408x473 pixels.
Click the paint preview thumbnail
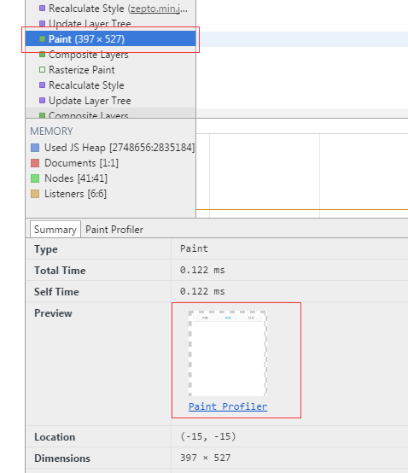(228, 353)
